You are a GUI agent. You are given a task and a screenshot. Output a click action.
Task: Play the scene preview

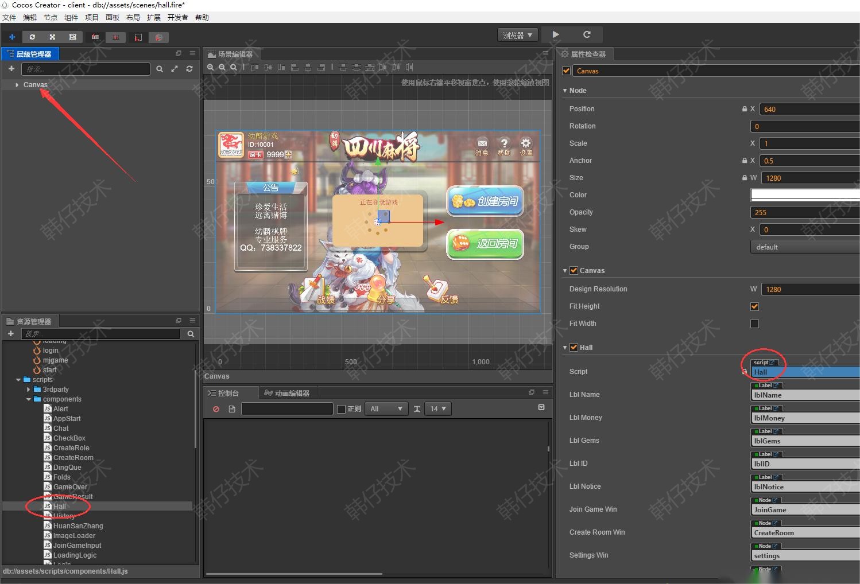point(556,34)
